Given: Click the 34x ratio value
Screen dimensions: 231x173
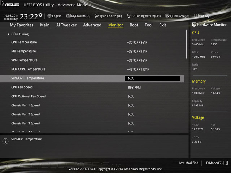Looking at the screenshot, I should coord(194,69).
